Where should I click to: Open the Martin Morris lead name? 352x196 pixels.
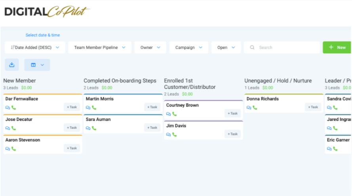100,99
